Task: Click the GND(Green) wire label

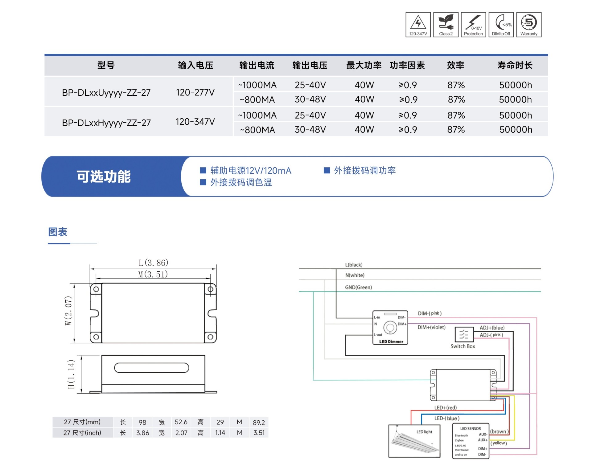Action: 358,287
